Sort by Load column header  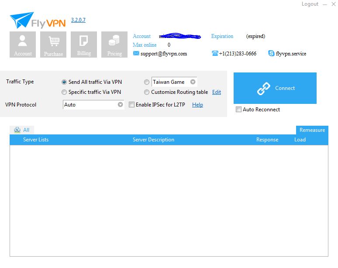(300, 140)
